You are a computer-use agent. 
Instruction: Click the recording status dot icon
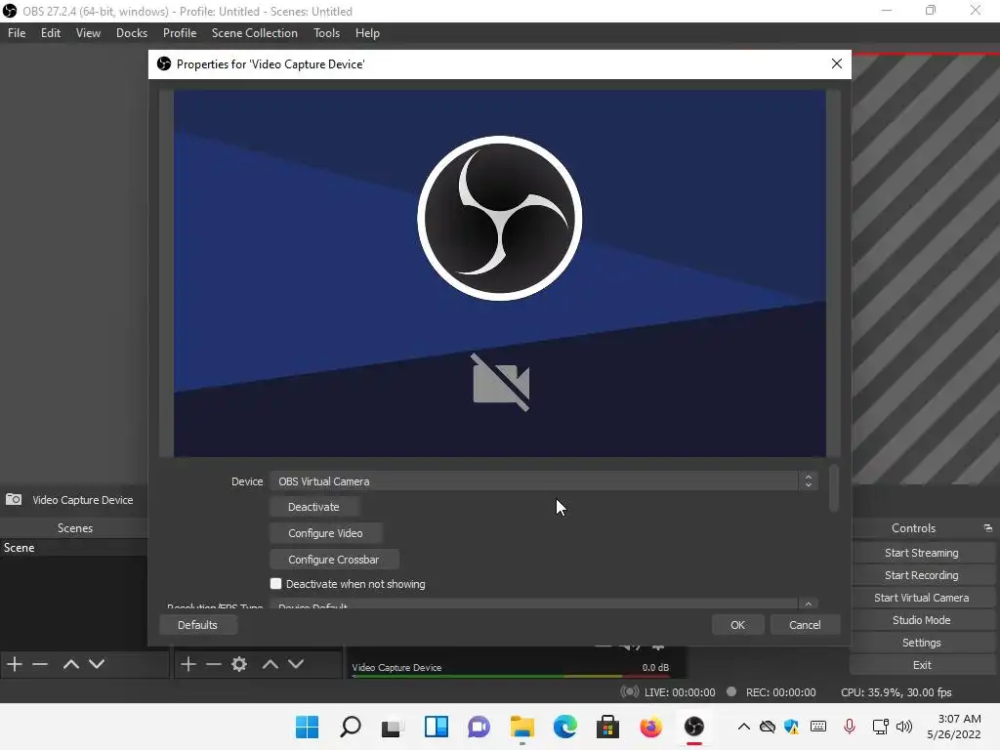coord(731,691)
